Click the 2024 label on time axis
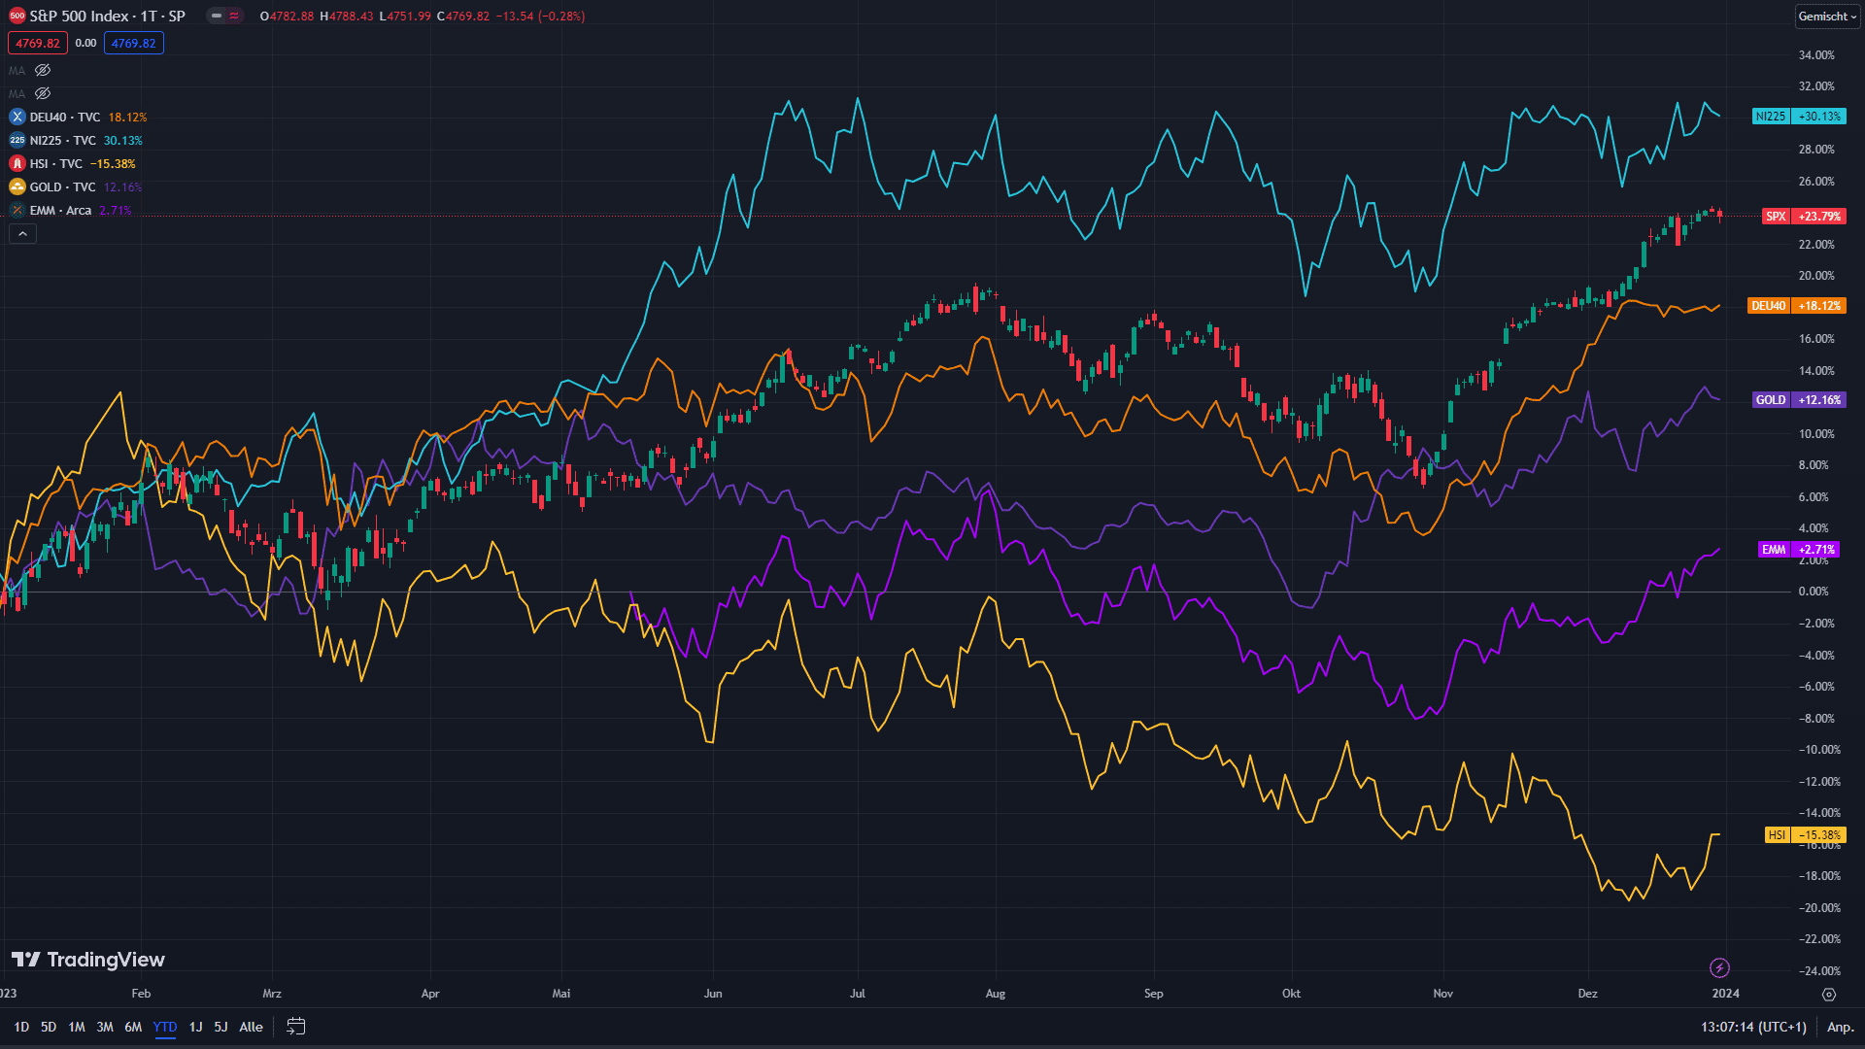Viewport: 1865px width, 1049px height. (x=1725, y=994)
